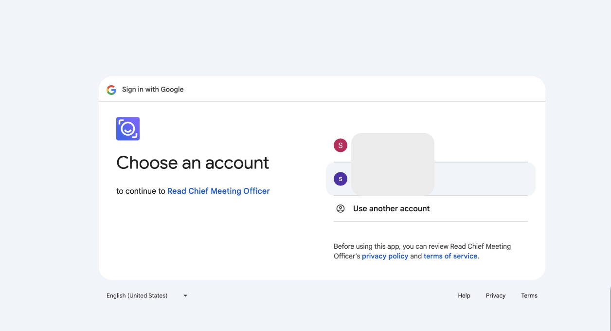Click the Read Chief Meeting Officer app logo
611x331 pixels.
pyautogui.click(x=128, y=129)
